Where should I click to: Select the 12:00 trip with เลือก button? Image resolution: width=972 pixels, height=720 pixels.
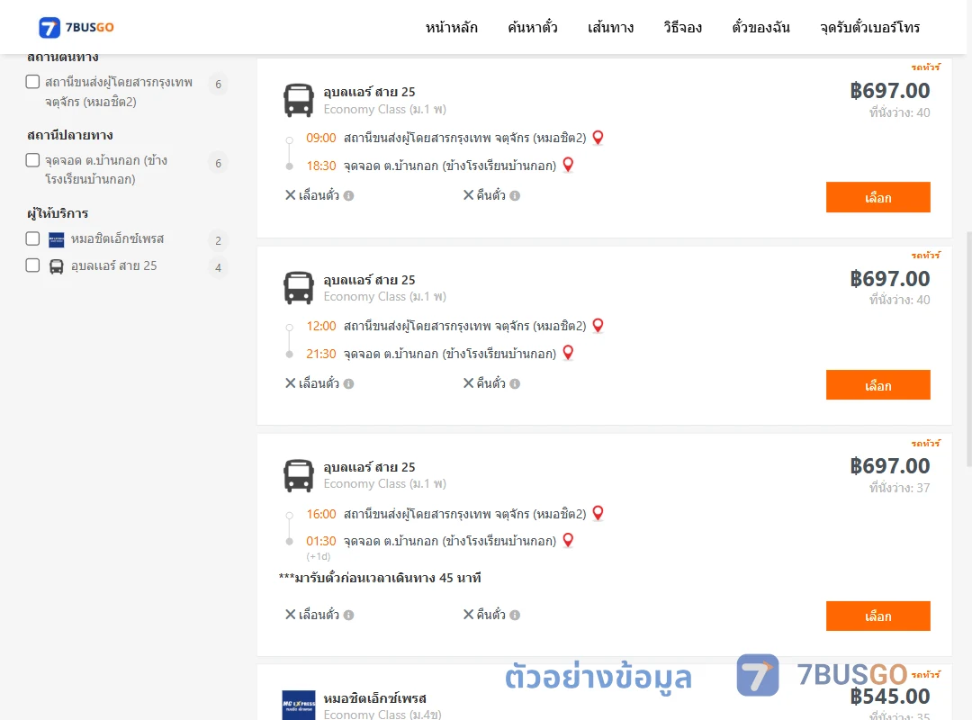point(877,385)
